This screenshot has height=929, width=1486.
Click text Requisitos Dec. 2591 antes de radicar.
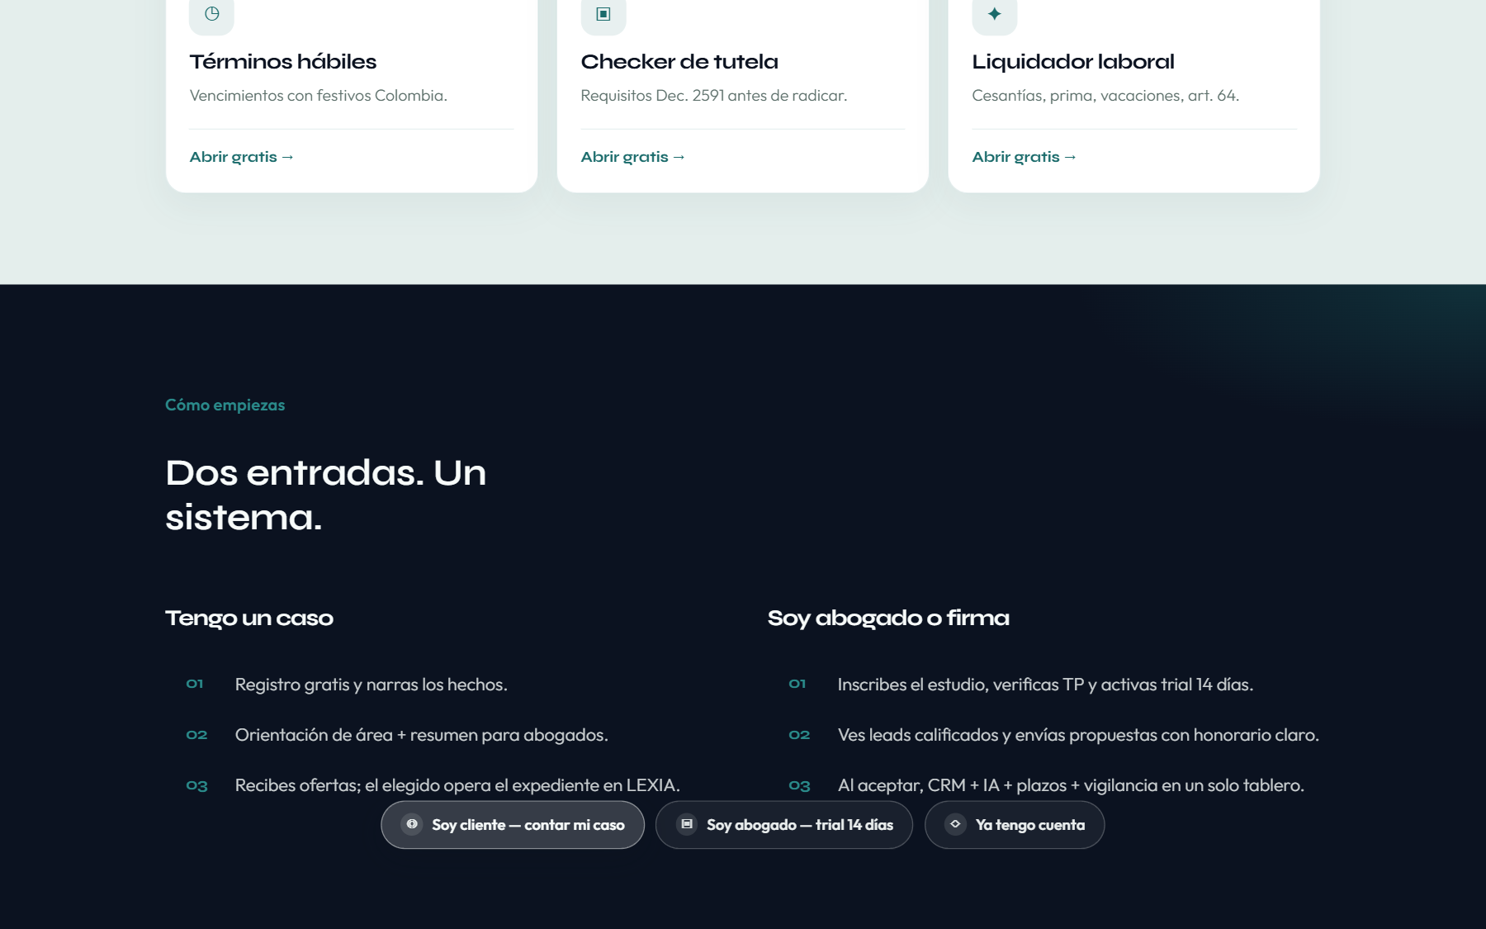tap(714, 96)
